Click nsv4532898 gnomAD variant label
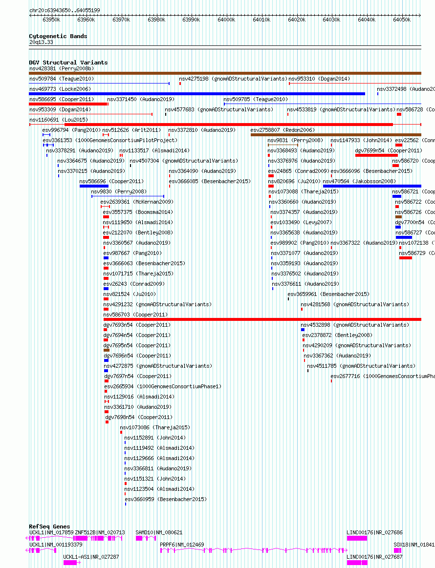The height and width of the screenshot is (568, 435). click(x=355, y=325)
